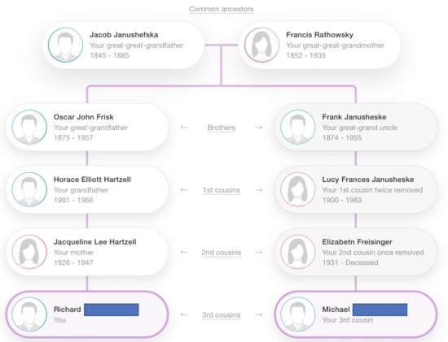This screenshot has height=342, width=448.
Task: Click the Jacob Janushefska name text
Action: point(124,35)
